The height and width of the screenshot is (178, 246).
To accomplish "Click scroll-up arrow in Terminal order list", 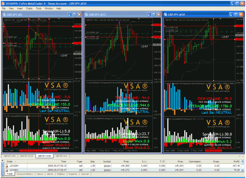I will coord(242,161).
